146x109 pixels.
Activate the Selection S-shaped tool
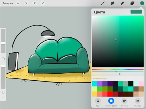pyautogui.click(x=34, y=3)
